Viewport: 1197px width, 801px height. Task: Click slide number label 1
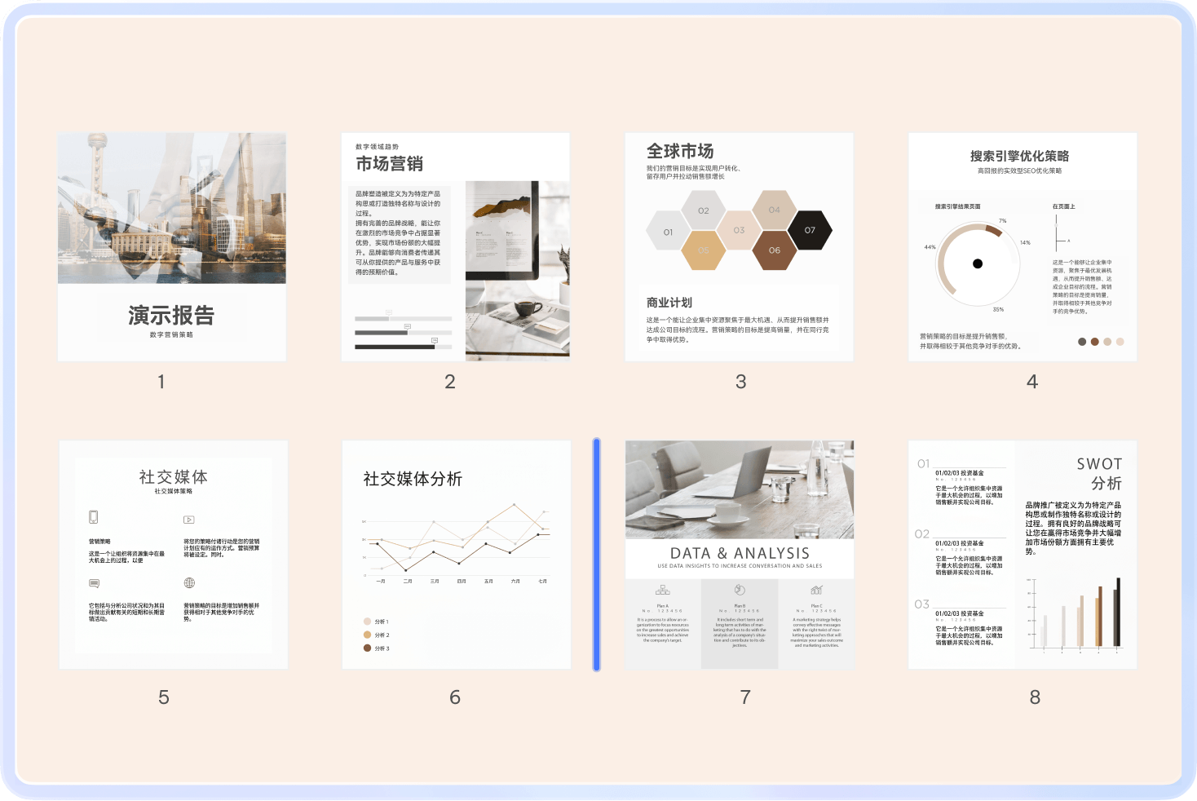(161, 382)
